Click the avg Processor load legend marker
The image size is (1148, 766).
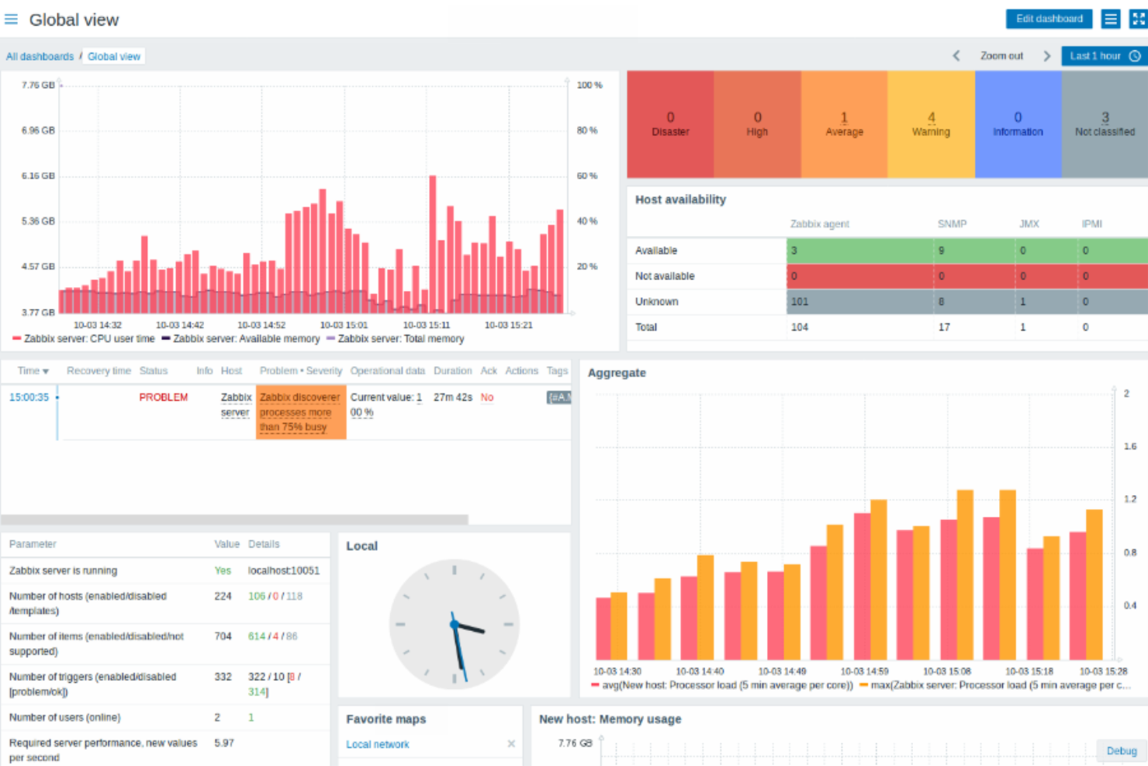pyautogui.click(x=596, y=685)
